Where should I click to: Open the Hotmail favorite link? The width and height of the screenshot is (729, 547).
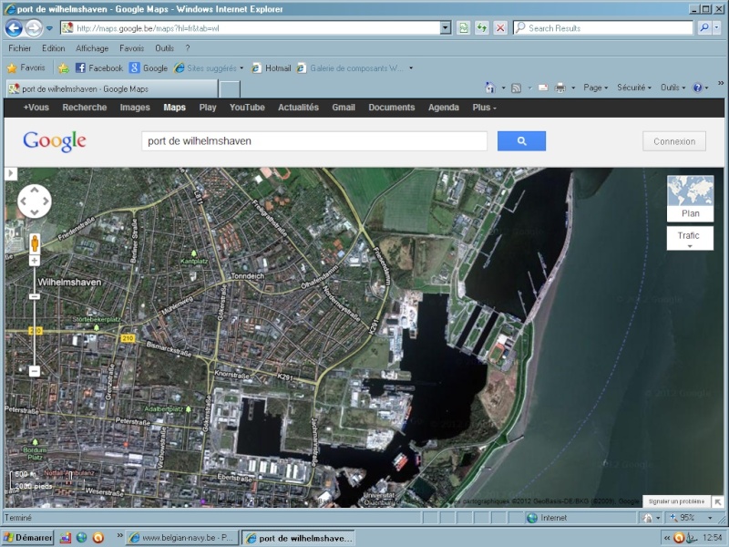271,67
